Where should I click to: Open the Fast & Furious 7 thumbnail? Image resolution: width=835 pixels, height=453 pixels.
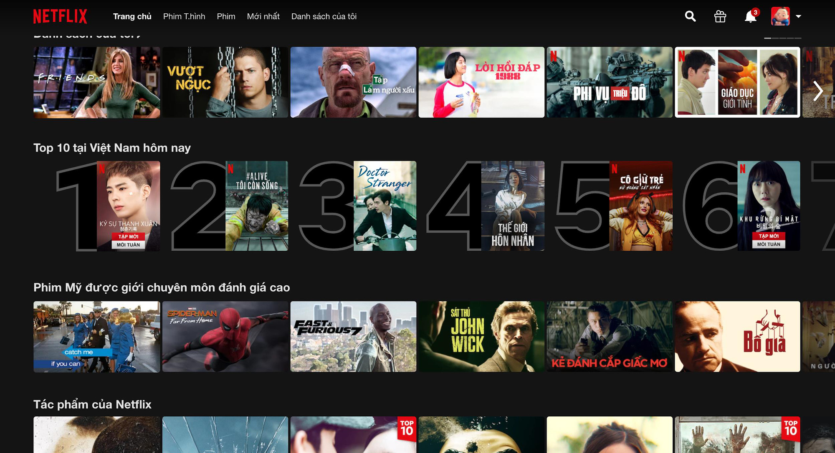click(x=353, y=337)
